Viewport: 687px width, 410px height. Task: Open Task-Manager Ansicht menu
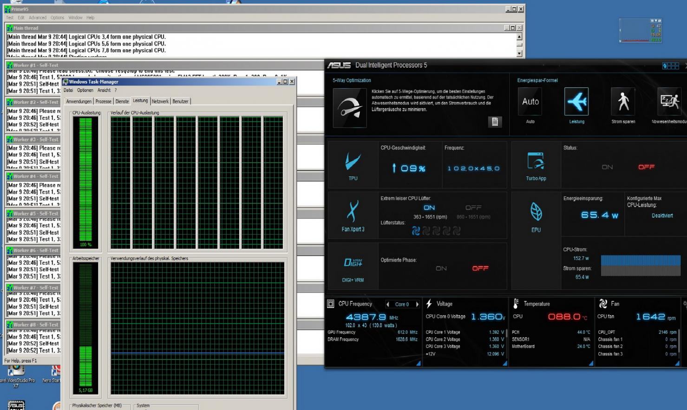click(x=104, y=91)
